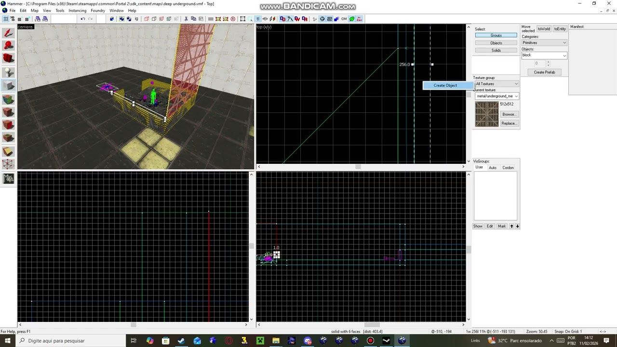Toggle 3D grid display
Screen dimensions: 617x347
[x=12, y=19]
